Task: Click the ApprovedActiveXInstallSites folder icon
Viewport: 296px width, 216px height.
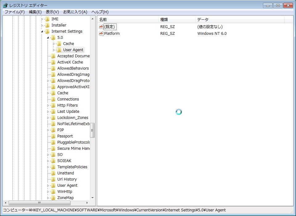Action: (x=53, y=87)
